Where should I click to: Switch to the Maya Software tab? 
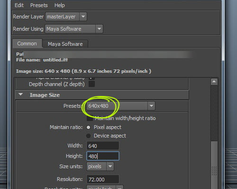(x=65, y=44)
